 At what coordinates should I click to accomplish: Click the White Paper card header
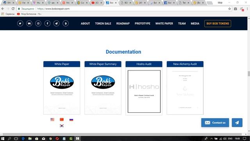tap(62, 64)
